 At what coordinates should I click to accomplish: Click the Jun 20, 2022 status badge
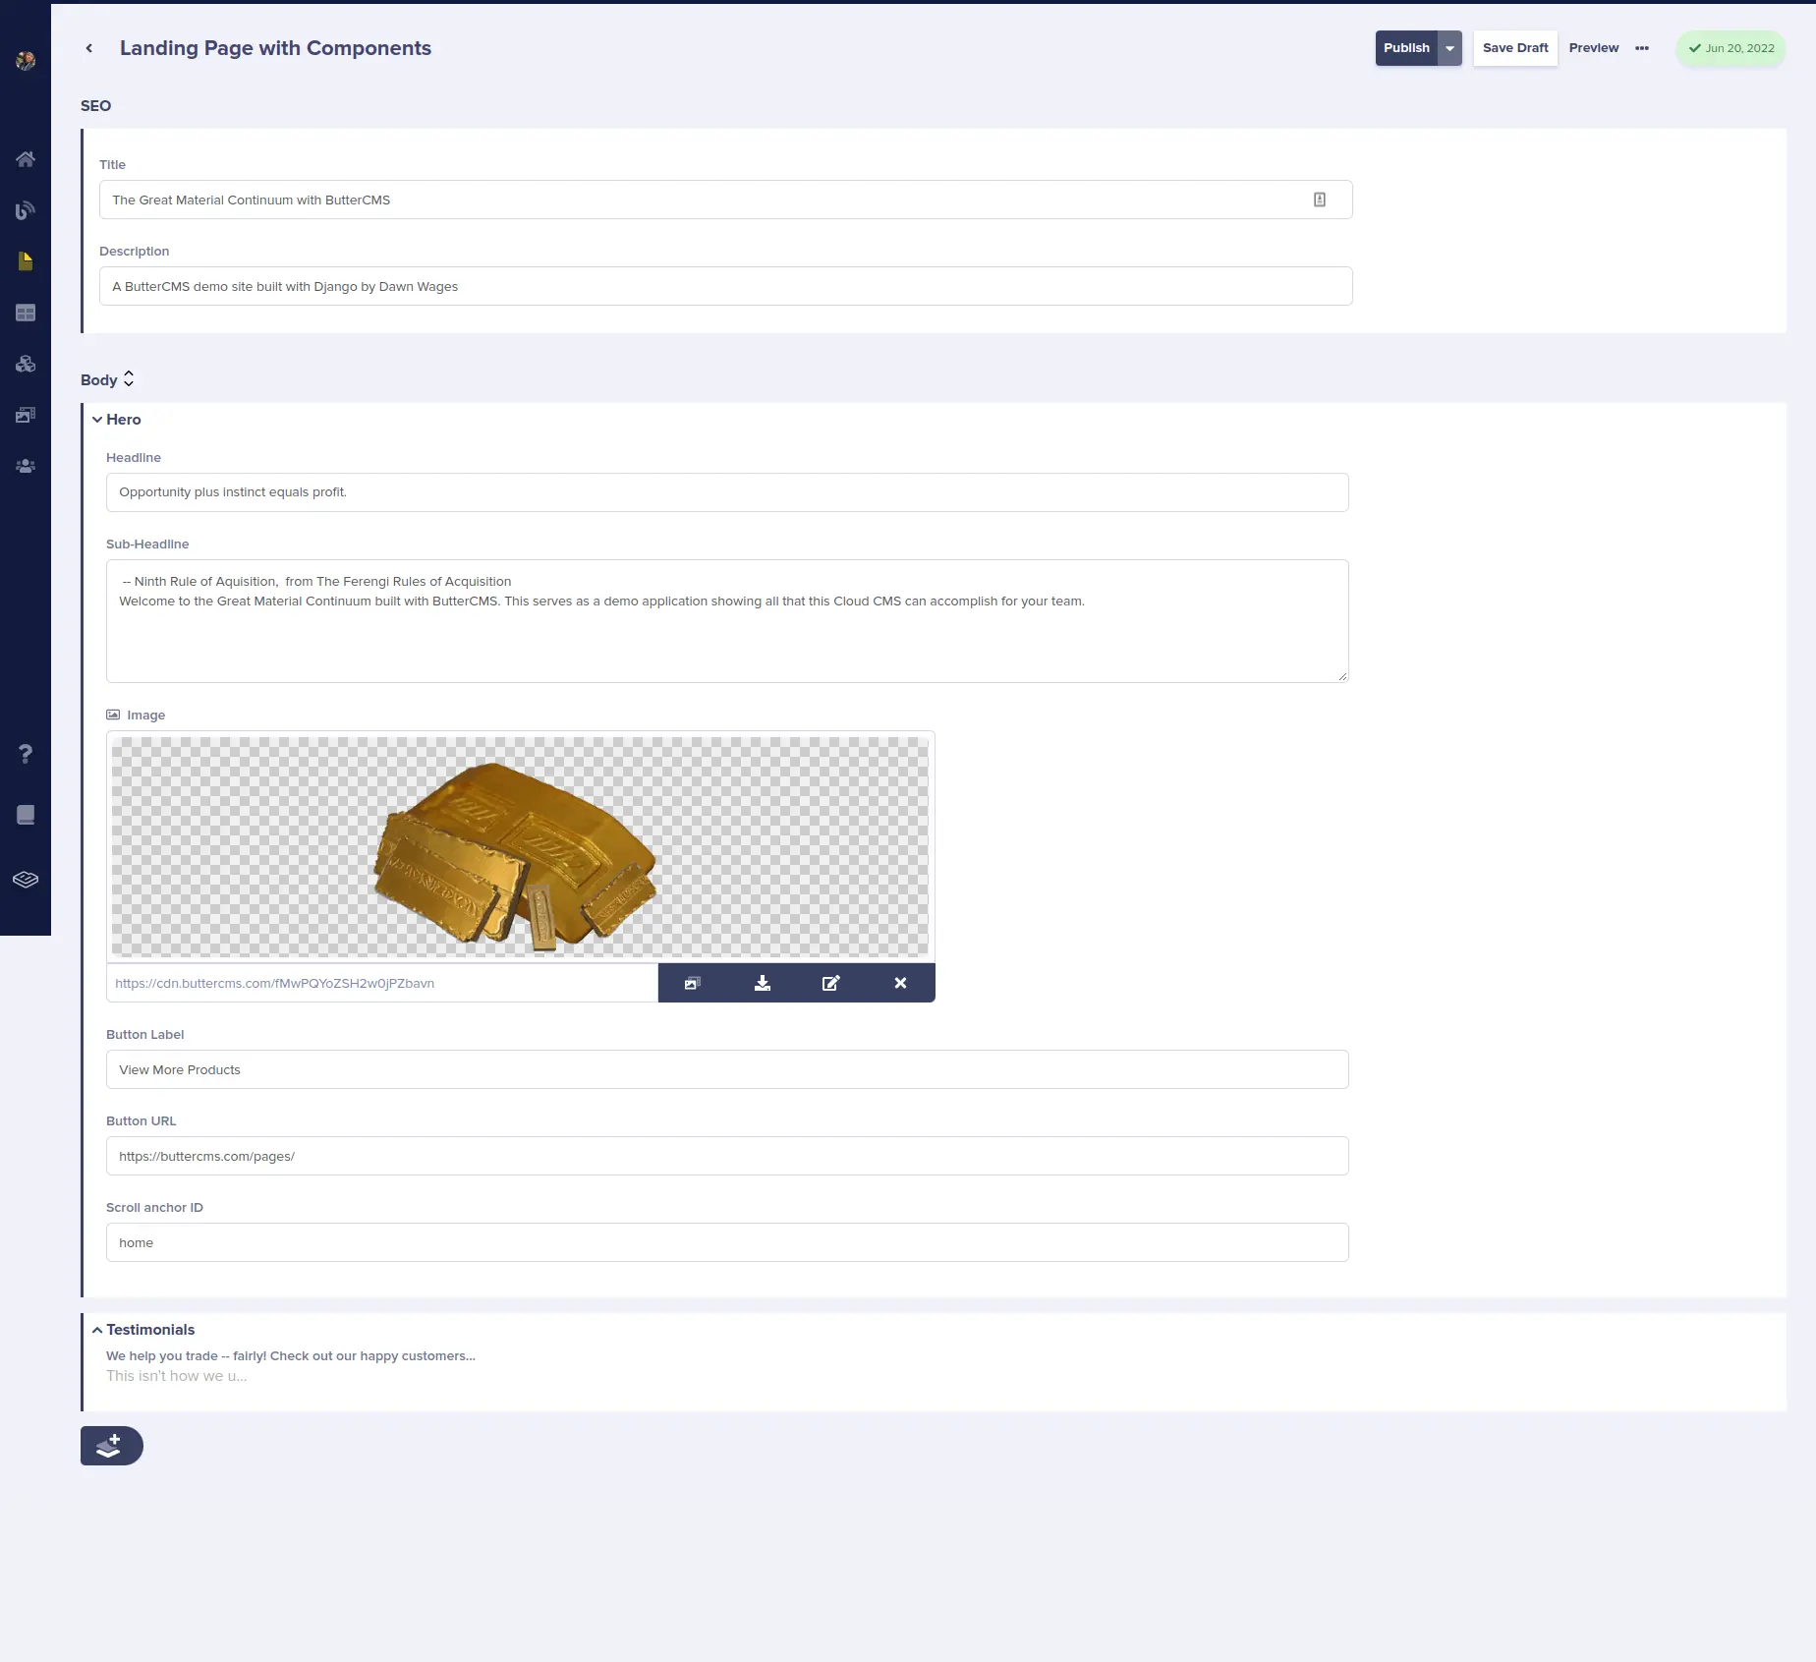point(1731,48)
